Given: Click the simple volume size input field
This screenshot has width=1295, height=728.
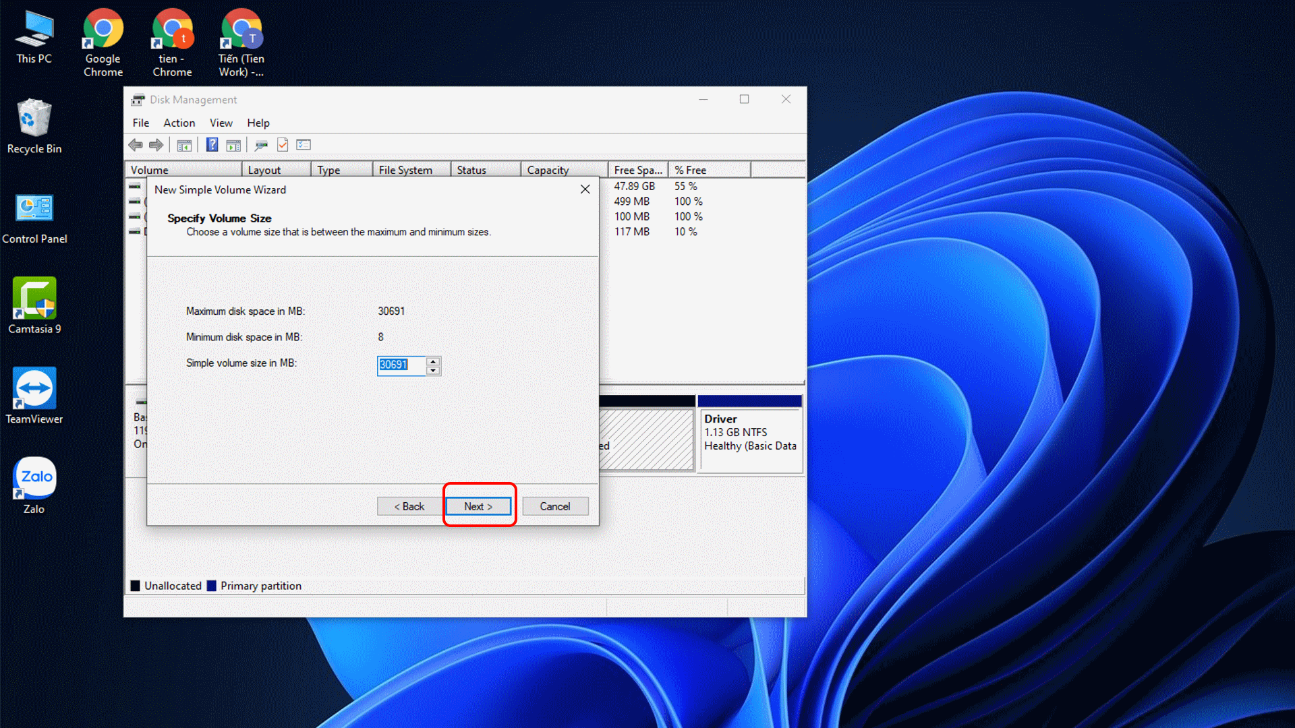Looking at the screenshot, I should point(401,365).
